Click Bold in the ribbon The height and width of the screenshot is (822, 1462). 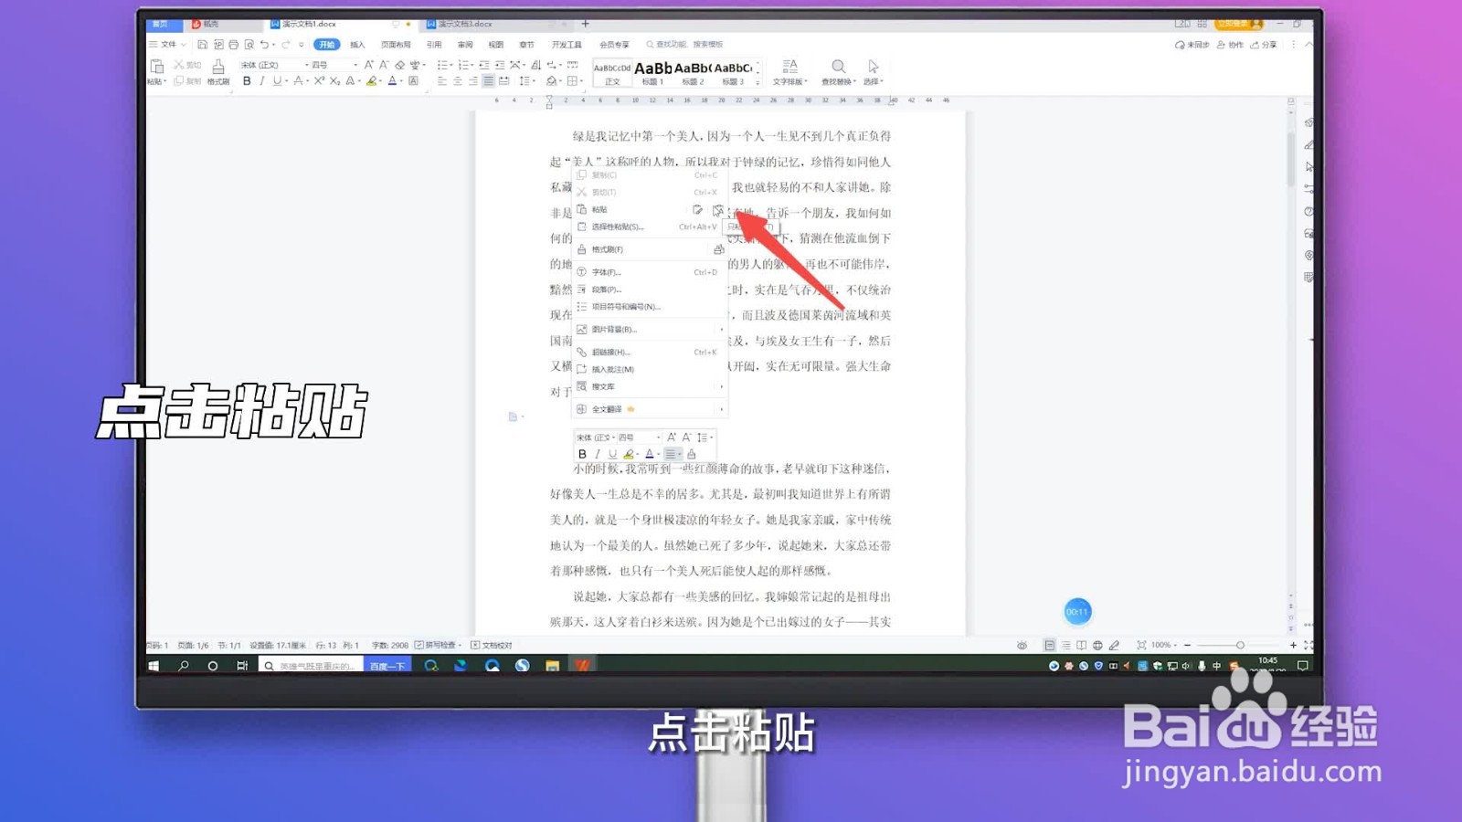247,81
